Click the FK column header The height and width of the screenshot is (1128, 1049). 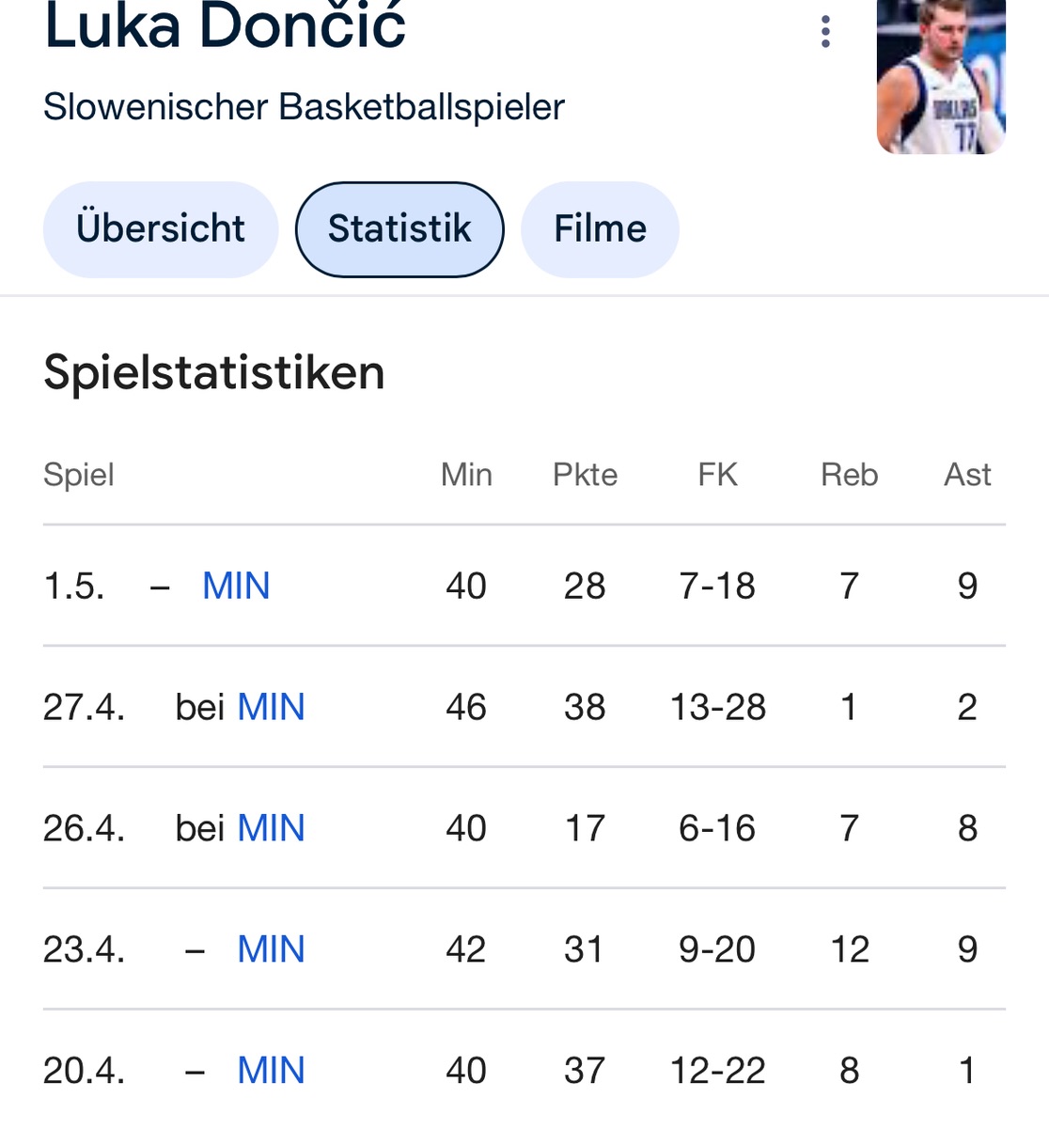pos(717,475)
